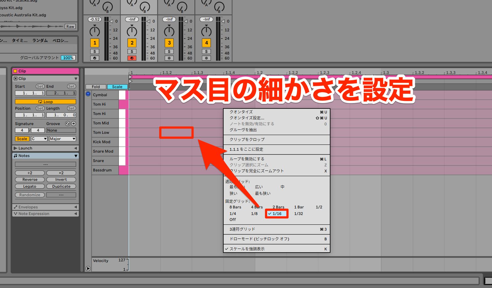
Task: Toggle the blue Scale button beside Fold
Action: pos(117,87)
